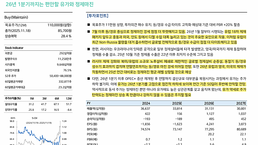The height and width of the screenshot is (145, 258).
Task: Click 2026E operating profit '1,127'
Action: (210, 114)
